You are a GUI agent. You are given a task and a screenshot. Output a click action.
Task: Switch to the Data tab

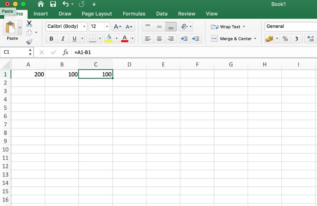click(162, 14)
